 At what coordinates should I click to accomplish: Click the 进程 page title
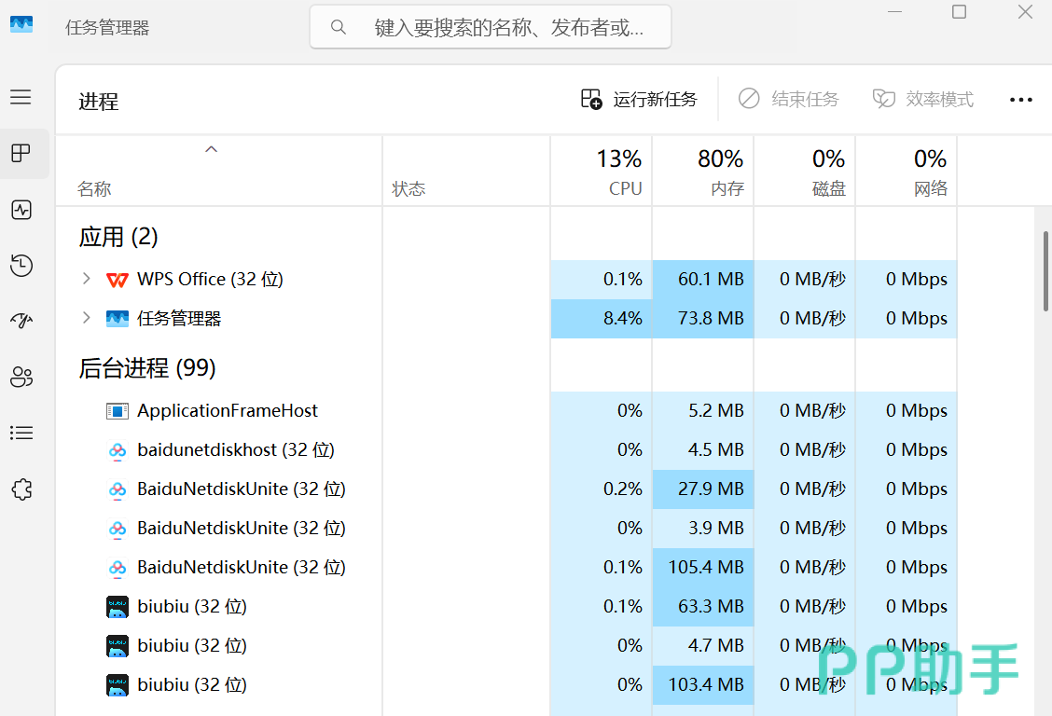pos(99,102)
